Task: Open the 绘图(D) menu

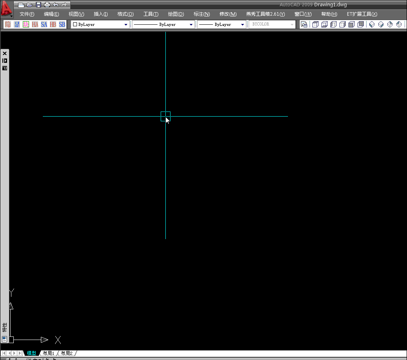Action: click(x=176, y=14)
